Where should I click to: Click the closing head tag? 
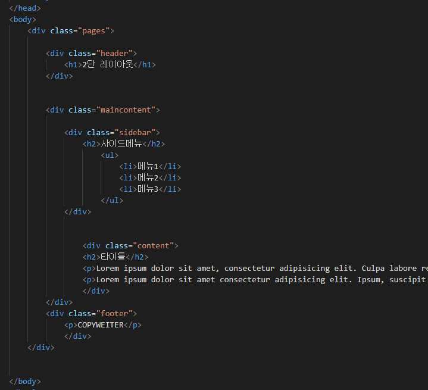(25, 8)
